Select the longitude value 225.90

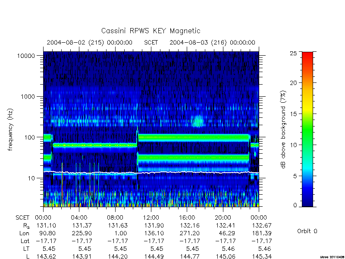point(82,233)
